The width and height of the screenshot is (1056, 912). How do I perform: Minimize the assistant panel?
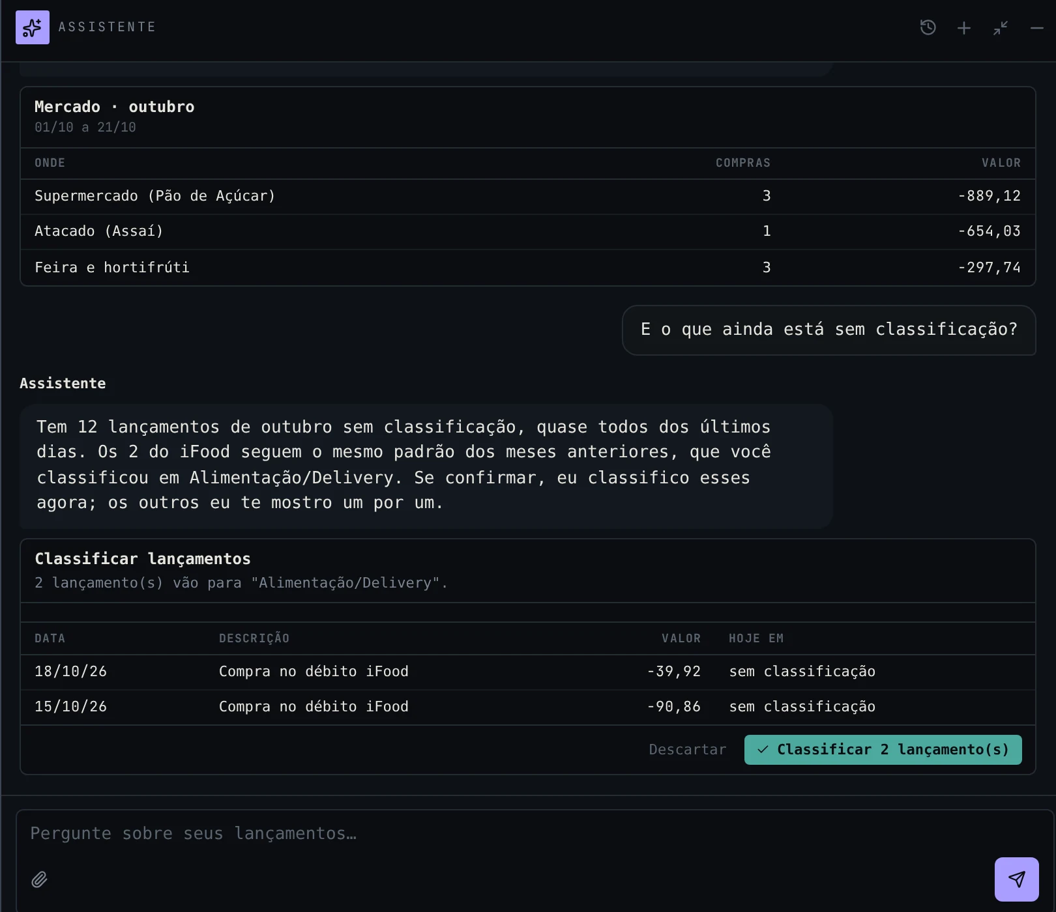(1037, 28)
